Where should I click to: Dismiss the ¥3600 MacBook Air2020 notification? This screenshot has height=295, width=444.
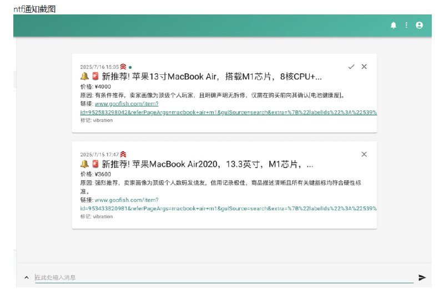click(364, 154)
